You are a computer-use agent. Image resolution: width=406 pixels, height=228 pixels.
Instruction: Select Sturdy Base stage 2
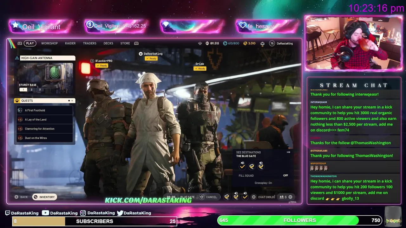pos(31,90)
